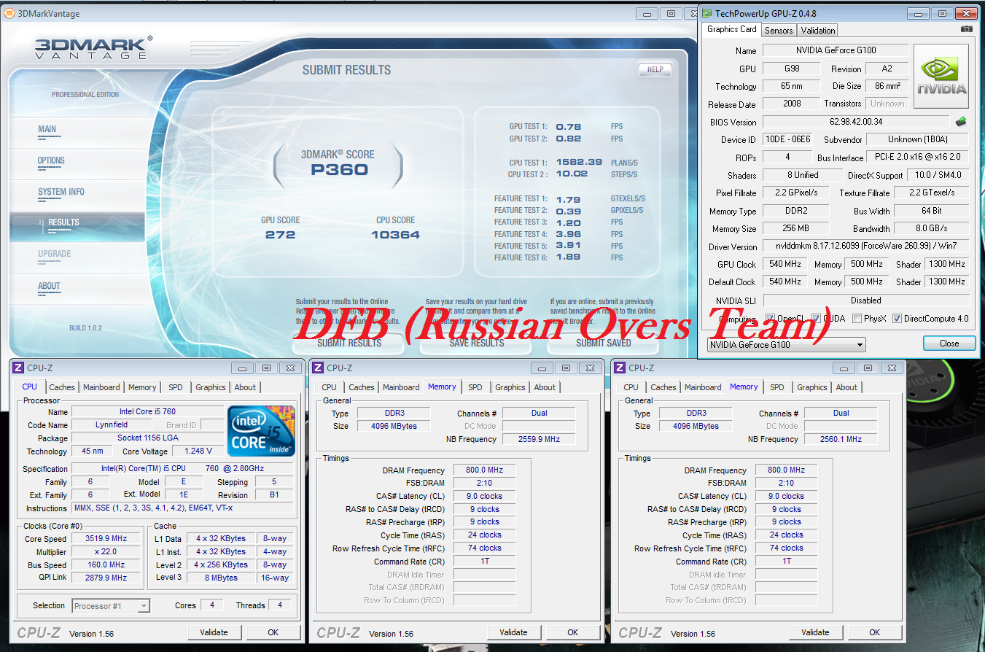This screenshot has width=985, height=652.
Task: Click the GPU-Z title bar icon
Action: [x=706, y=13]
